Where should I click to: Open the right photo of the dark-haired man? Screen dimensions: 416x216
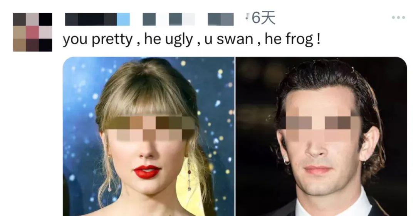[321, 136]
